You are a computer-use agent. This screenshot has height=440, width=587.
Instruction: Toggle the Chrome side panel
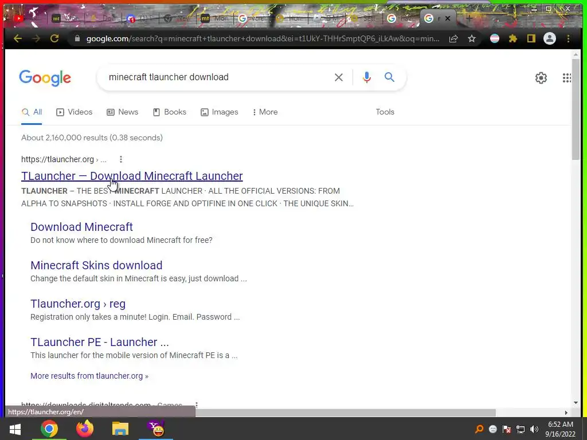[x=531, y=38]
